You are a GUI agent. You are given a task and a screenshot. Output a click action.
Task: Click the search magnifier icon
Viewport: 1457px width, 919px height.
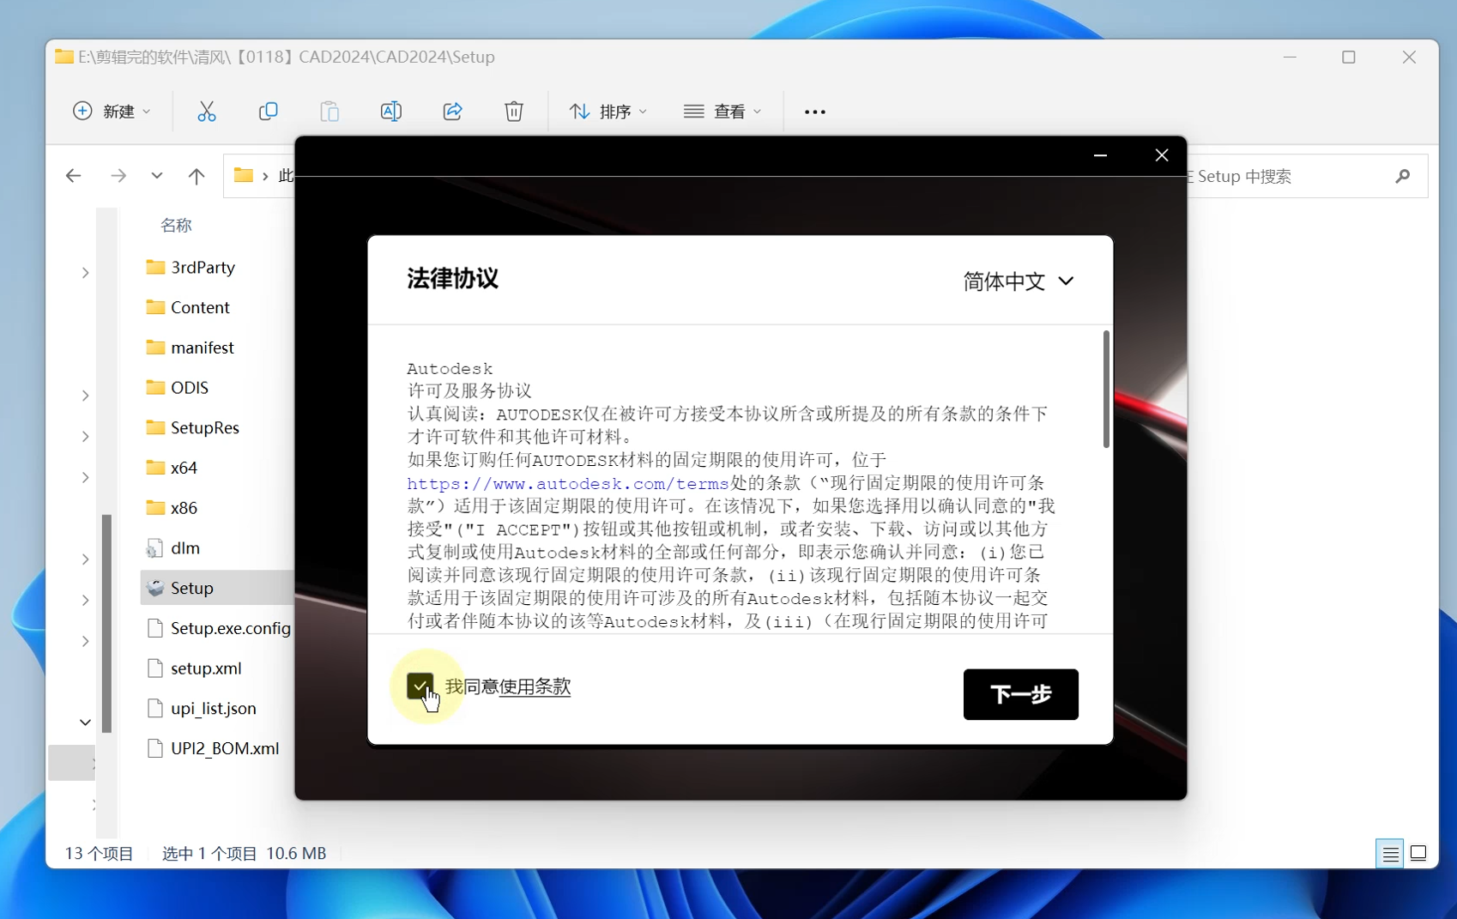1403,176
